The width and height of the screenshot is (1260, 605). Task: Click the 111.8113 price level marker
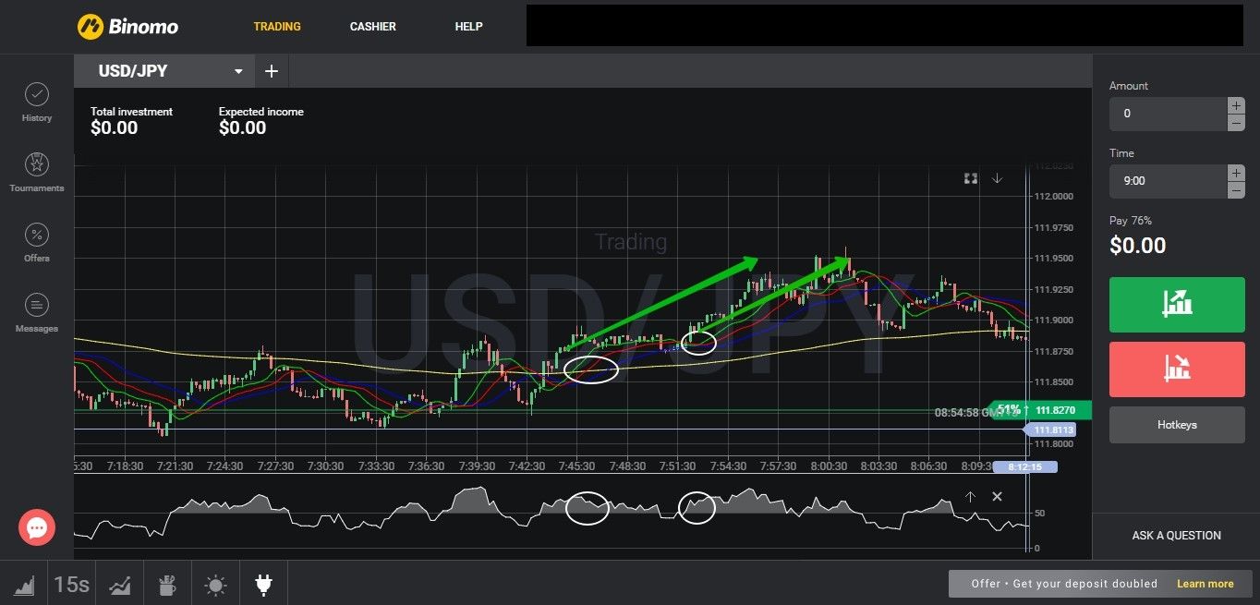tap(1050, 430)
